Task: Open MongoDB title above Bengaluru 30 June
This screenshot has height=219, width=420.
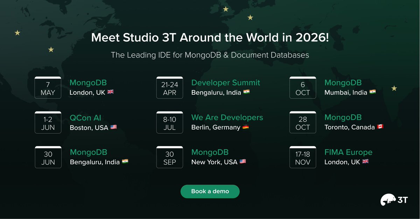Action: (x=89, y=153)
